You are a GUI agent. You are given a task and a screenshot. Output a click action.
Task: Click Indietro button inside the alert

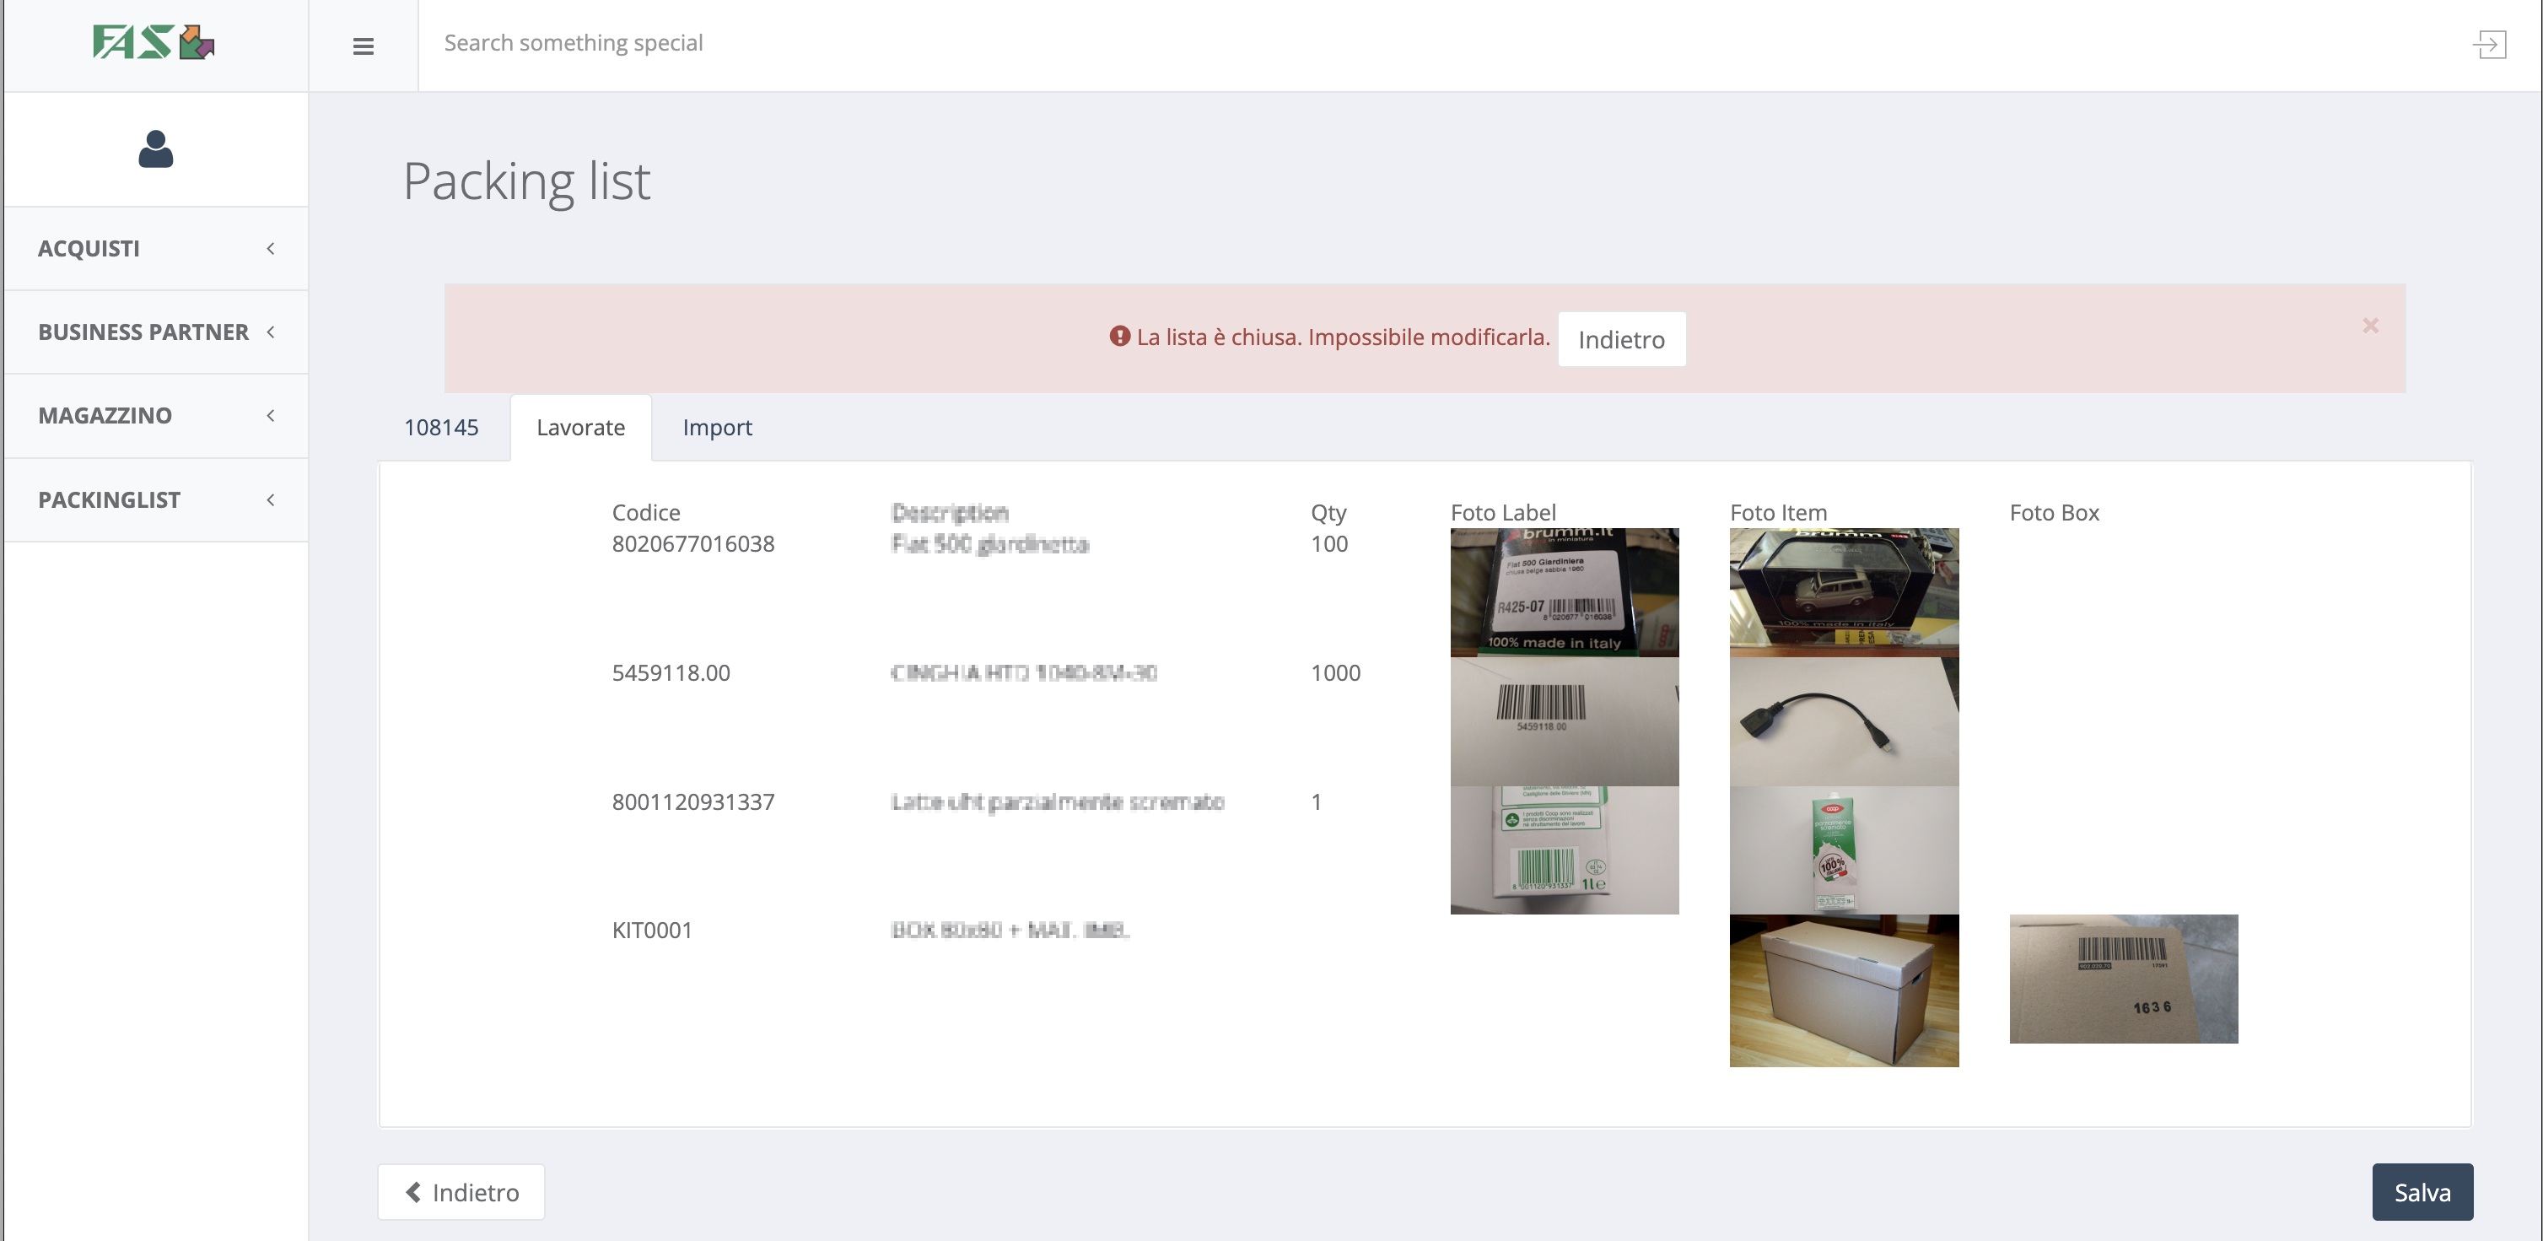[x=1621, y=340]
